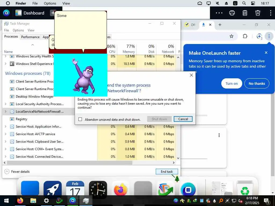The height and width of the screenshot is (206, 275).
Task: Close the active downloads browser tab
Action: tap(210, 25)
